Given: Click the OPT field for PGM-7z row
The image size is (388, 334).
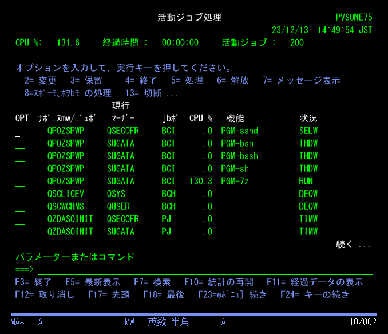Looking at the screenshot, I should click(20, 182).
